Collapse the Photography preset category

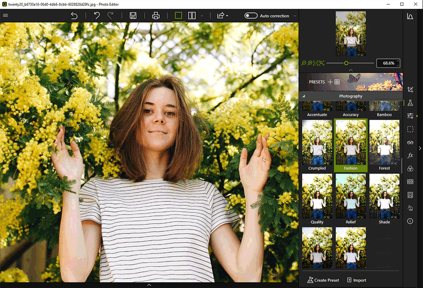(304, 96)
